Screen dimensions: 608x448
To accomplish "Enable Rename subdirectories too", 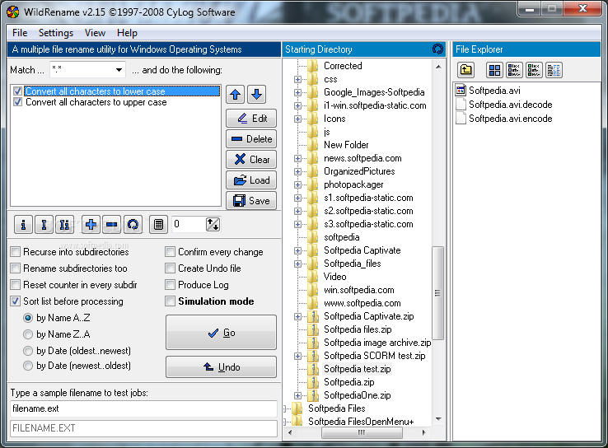I will click(16, 268).
